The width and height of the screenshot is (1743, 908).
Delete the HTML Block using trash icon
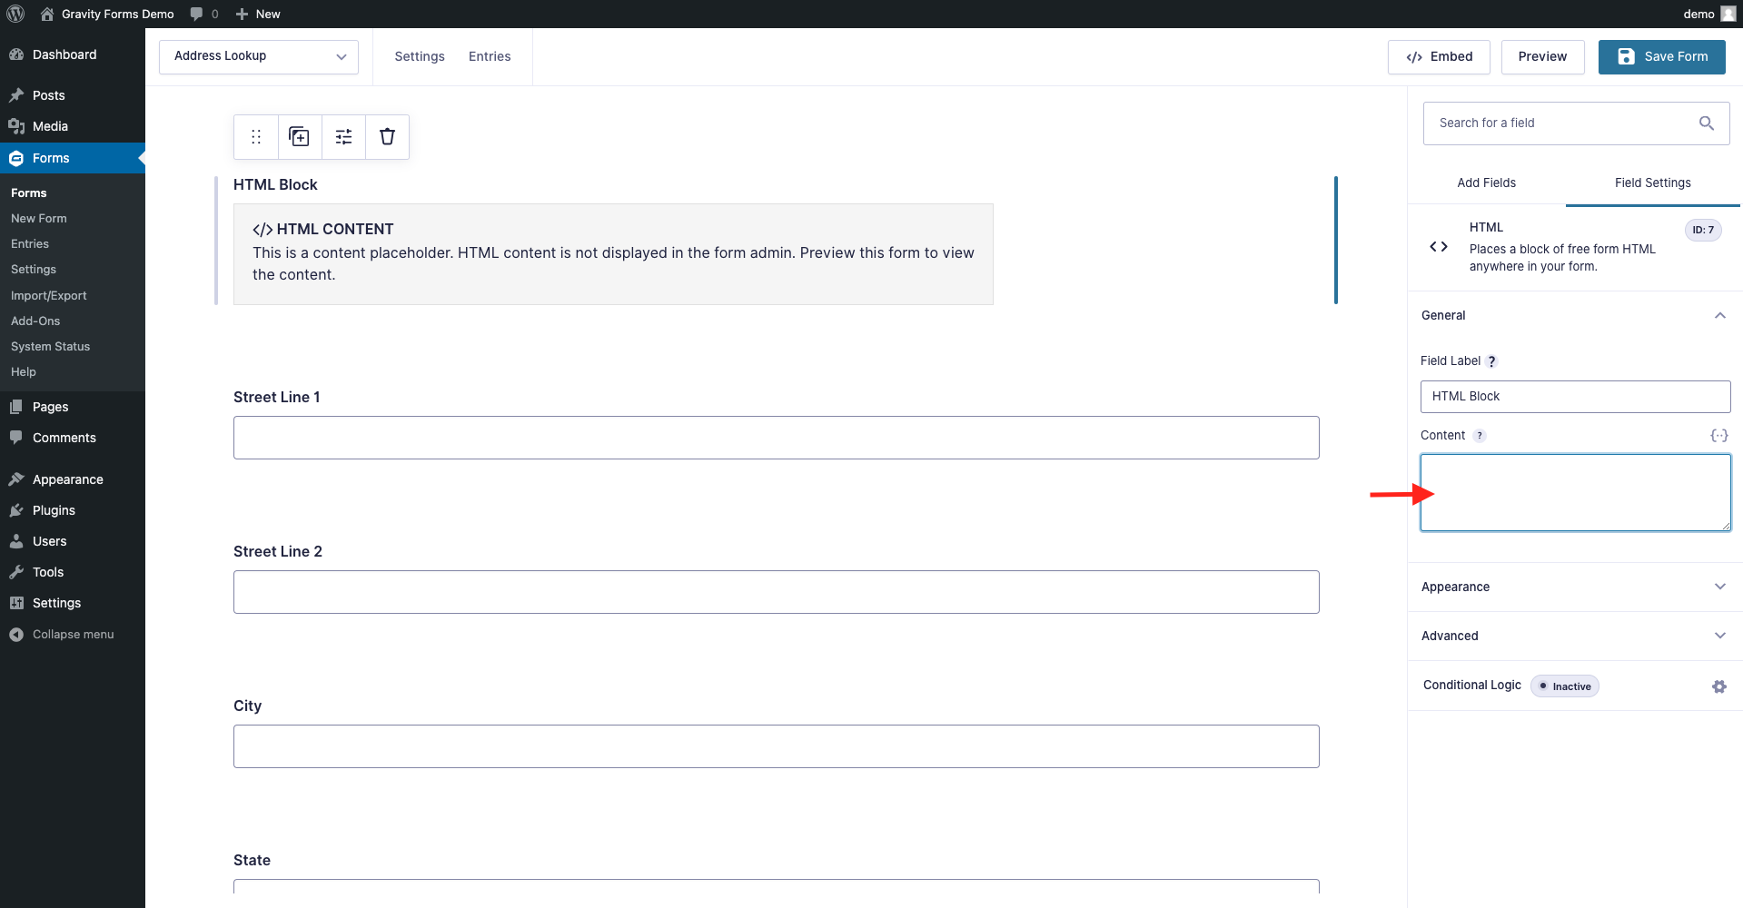[386, 136]
